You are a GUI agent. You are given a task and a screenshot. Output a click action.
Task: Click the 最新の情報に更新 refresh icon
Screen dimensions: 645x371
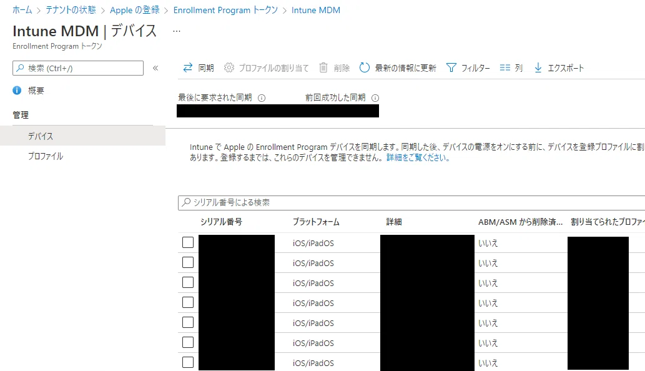click(x=365, y=67)
